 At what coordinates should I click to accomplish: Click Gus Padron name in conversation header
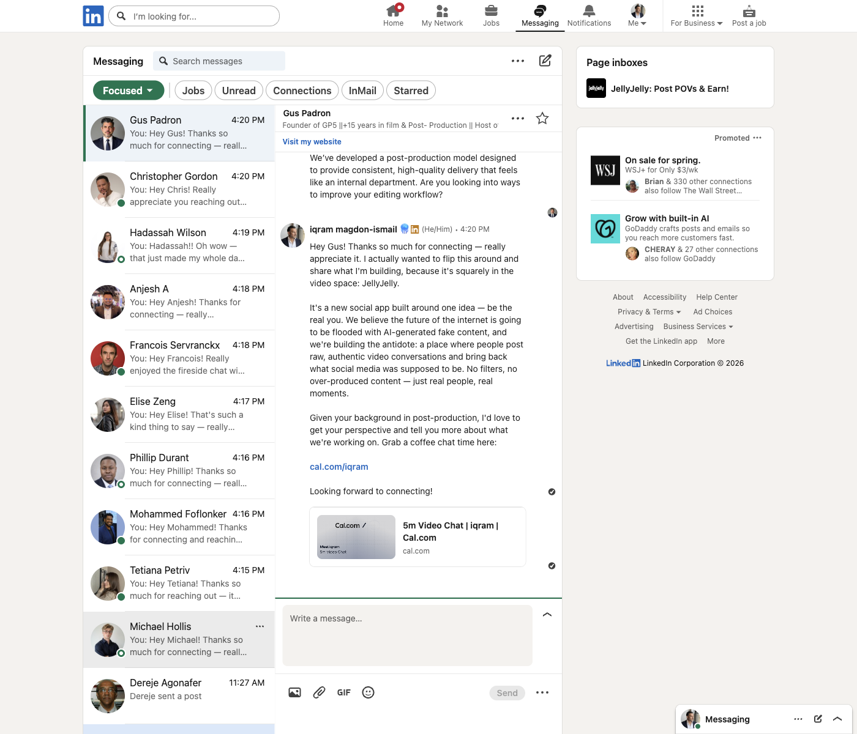307,113
